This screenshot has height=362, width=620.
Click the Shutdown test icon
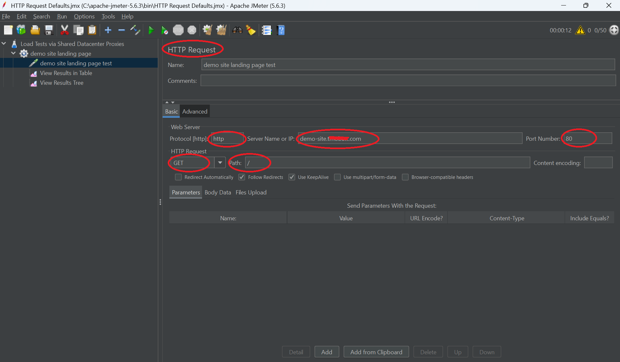[x=192, y=30]
